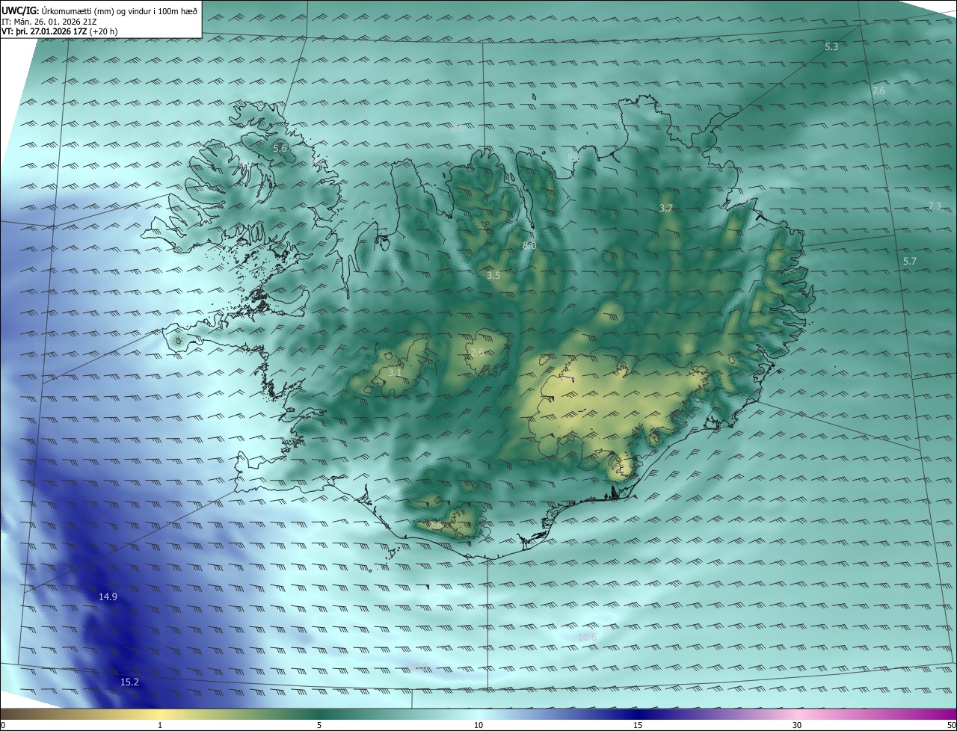Viewport: 957px width, 731px height.
Task: Click the 7.3 value on the map
Action: (x=935, y=206)
